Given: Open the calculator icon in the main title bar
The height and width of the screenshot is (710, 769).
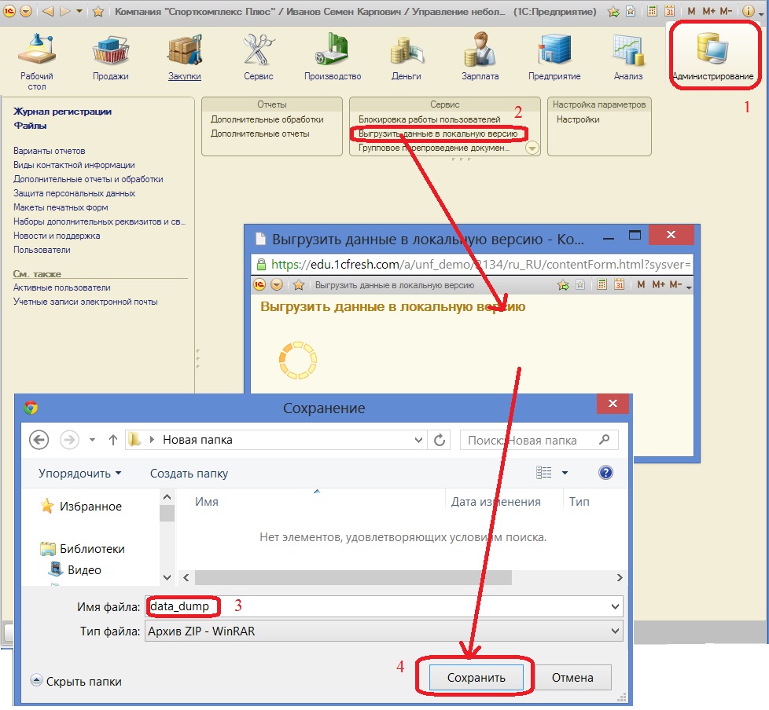Looking at the screenshot, I should point(653,11).
